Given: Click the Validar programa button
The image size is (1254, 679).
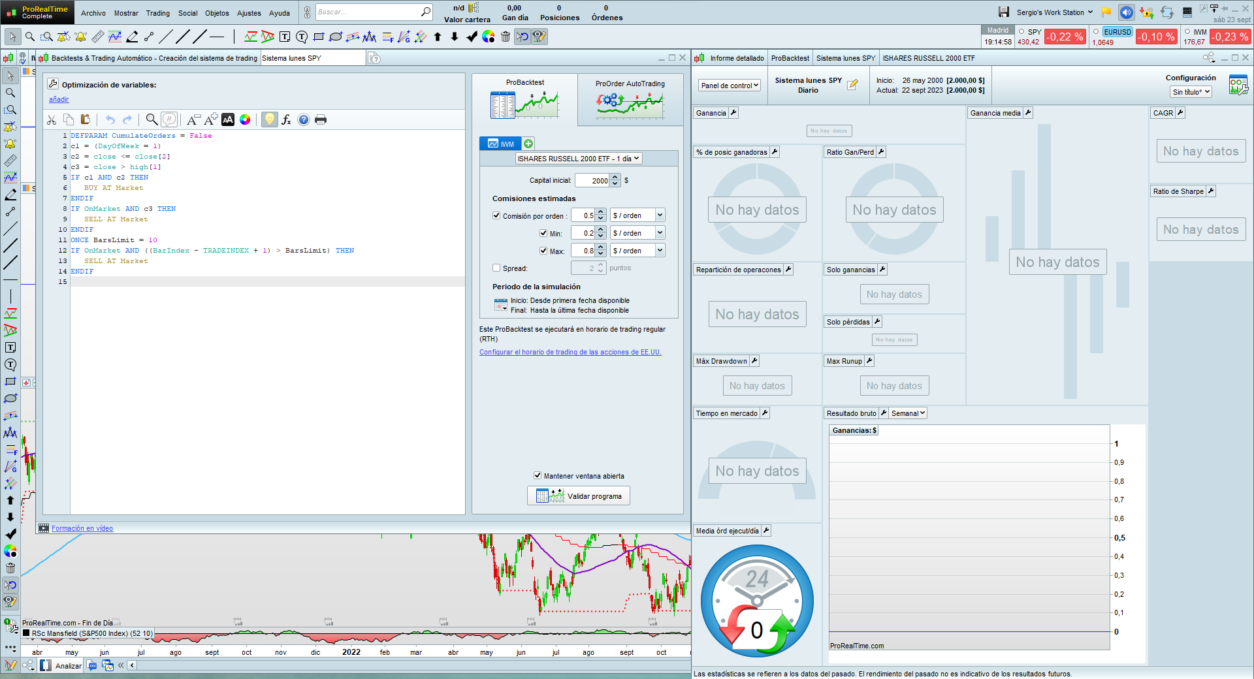Looking at the screenshot, I should point(579,496).
